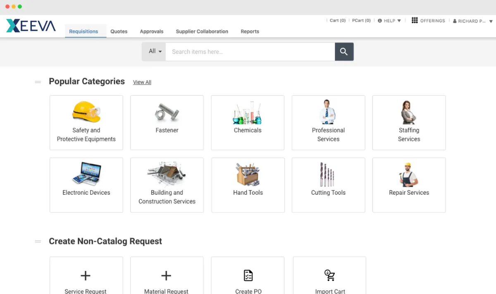
Task: Click the Fastener category label
Action: point(167,130)
